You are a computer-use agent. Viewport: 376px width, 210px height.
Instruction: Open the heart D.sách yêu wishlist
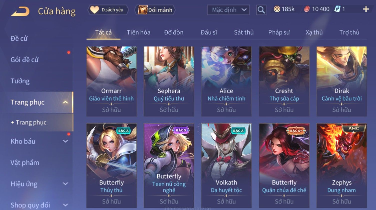(x=108, y=10)
